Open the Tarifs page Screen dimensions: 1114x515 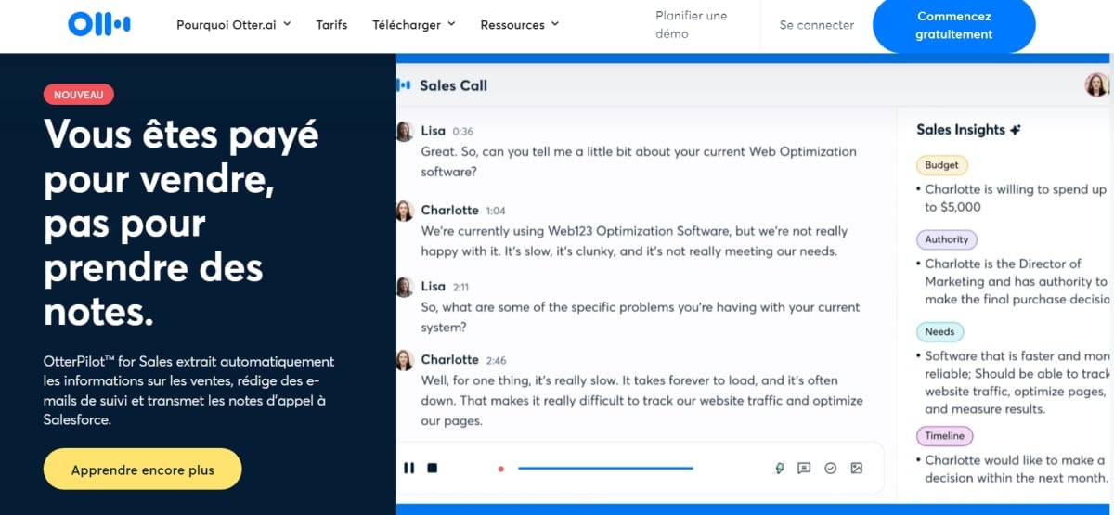(x=331, y=25)
